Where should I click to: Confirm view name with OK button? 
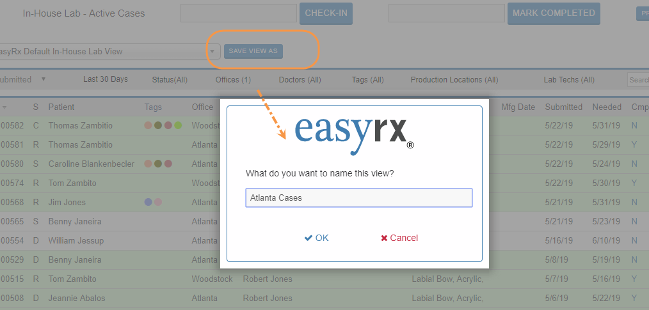(x=317, y=238)
